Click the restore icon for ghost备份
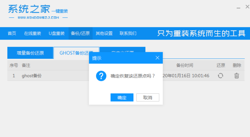250x137 pixels. pos(220,76)
